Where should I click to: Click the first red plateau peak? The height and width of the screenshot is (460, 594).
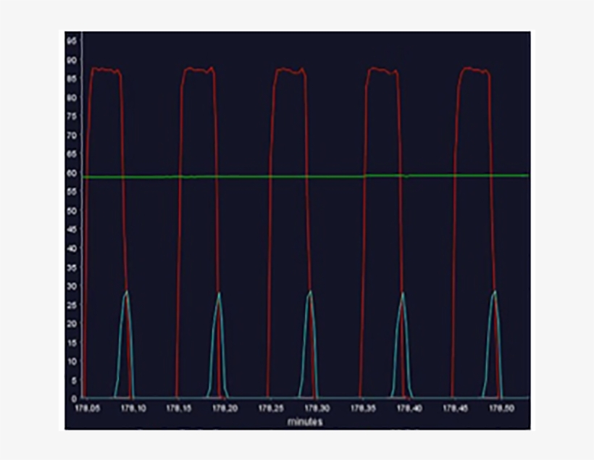tap(104, 70)
